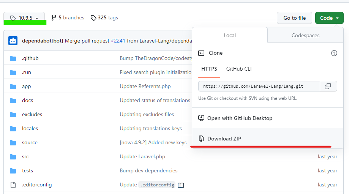Open the app folder

pos(27,87)
